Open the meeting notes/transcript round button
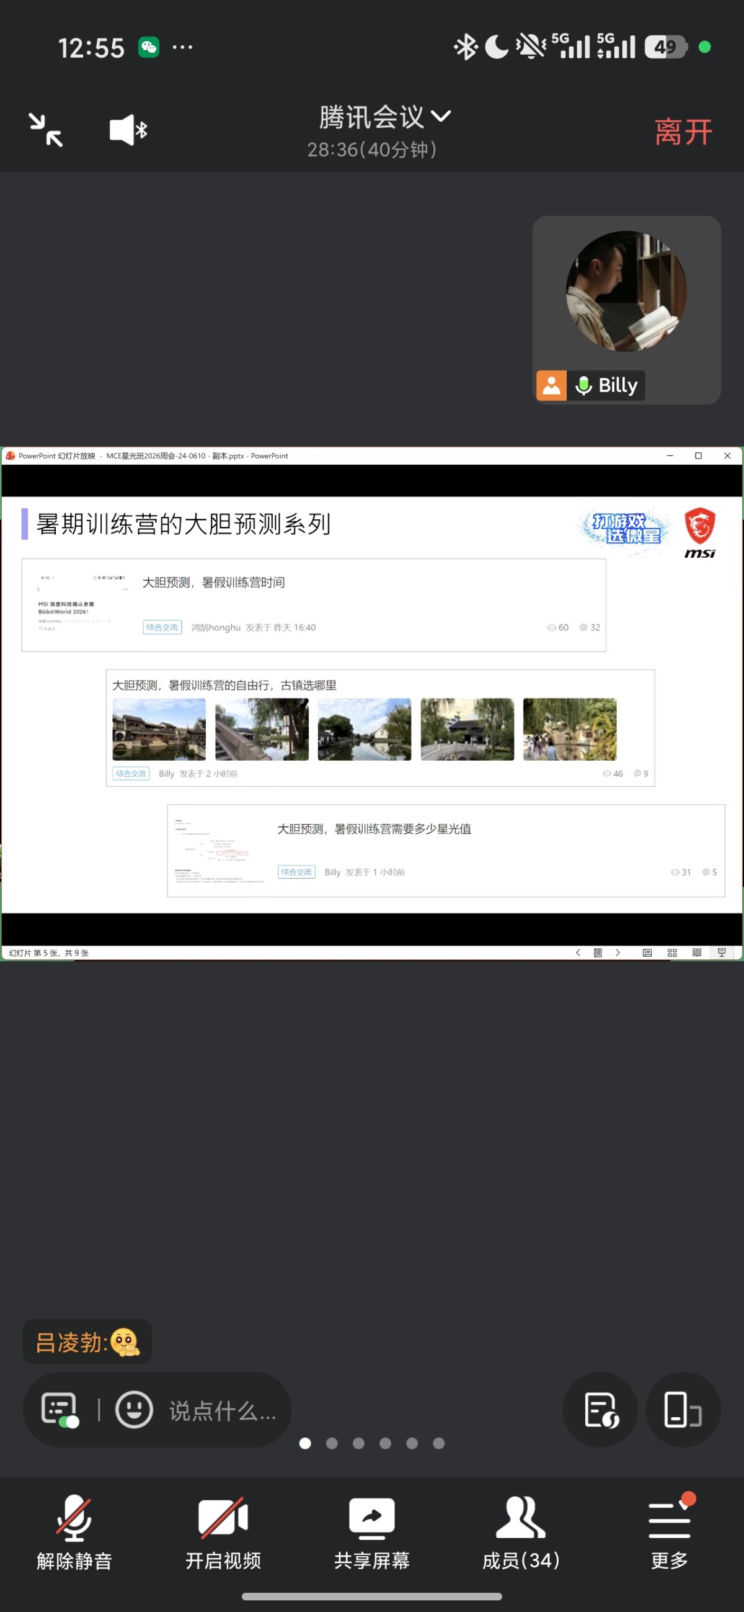The image size is (744, 1612). click(x=600, y=1409)
